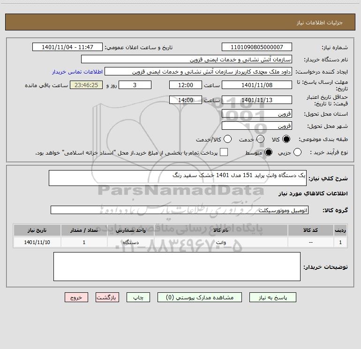Click the request creator name field
The height and width of the screenshot is (349, 361).
point(198,72)
